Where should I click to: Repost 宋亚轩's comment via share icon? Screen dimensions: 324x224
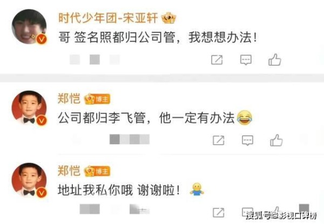click(217, 60)
